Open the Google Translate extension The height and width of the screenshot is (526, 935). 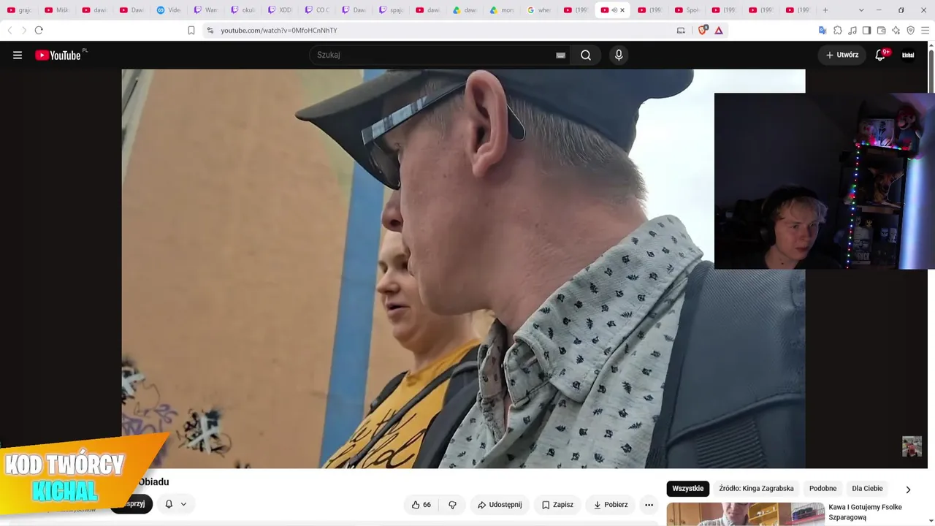pos(823,30)
